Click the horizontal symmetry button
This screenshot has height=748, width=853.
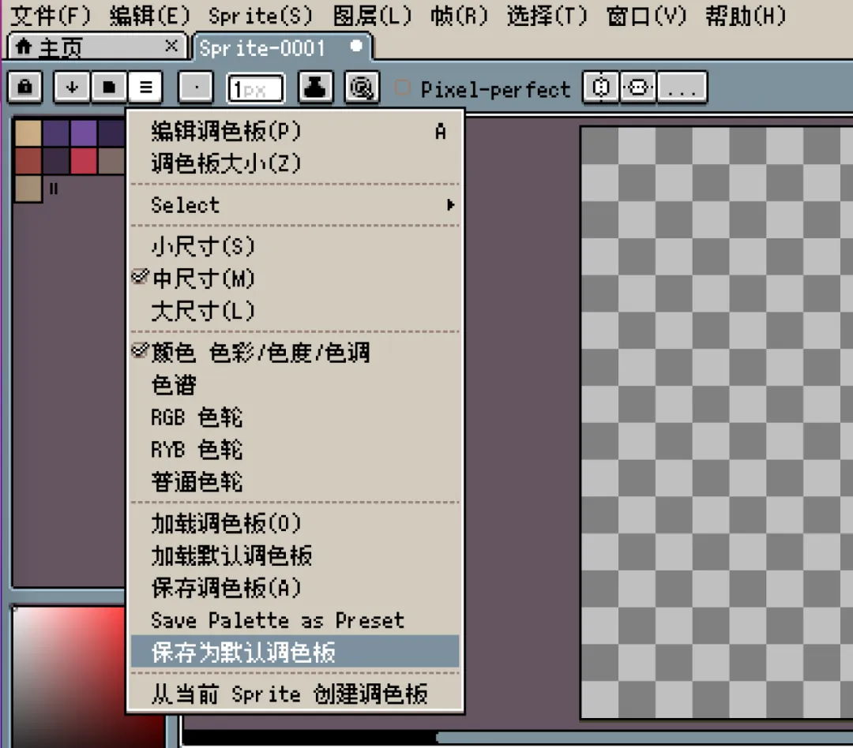coord(638,87)
